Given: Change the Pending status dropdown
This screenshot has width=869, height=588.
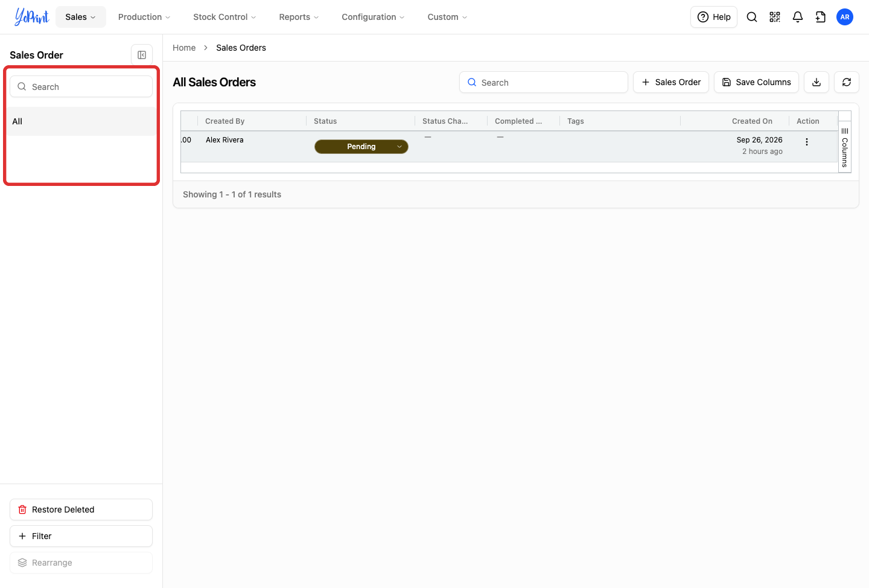Looking at the screenshot, I should coord(361,147).
